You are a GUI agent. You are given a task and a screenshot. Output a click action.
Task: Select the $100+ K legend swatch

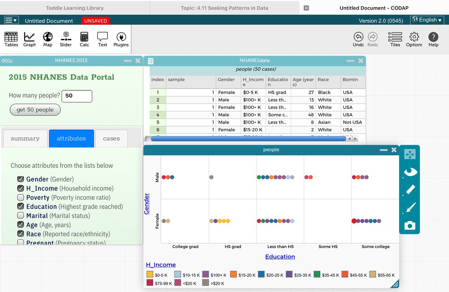point(205,274)
